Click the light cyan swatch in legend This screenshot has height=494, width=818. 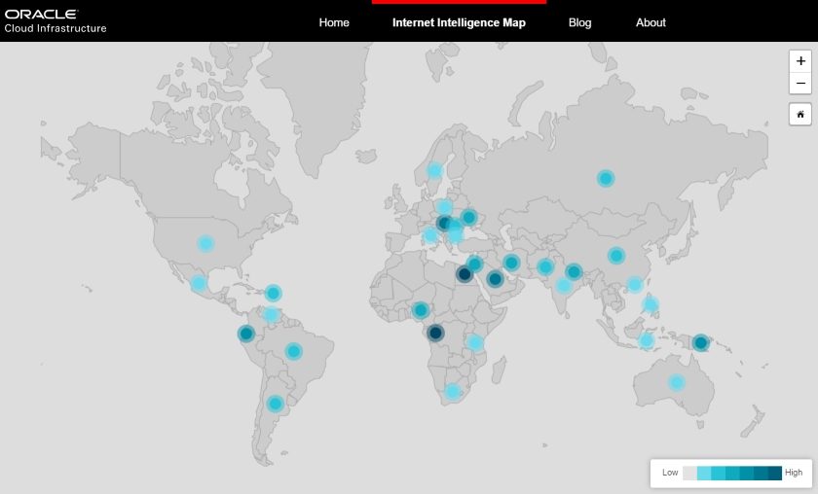click(704, 473)
